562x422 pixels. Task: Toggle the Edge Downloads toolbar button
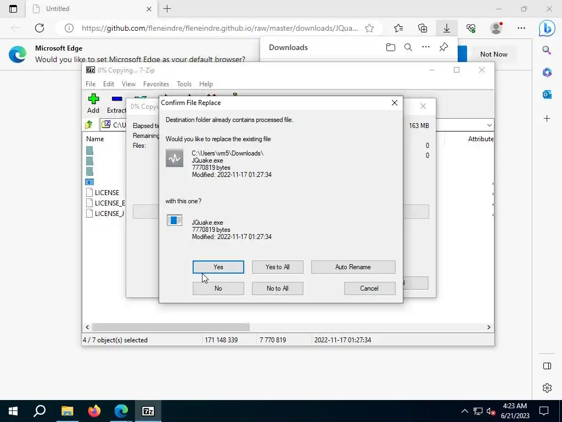point(447,28)
